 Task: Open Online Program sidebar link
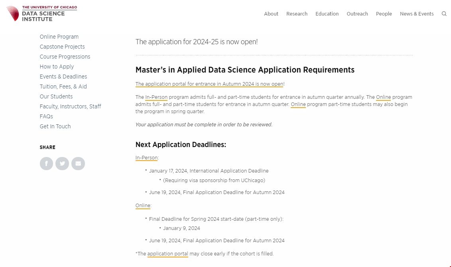coord(59,37)
